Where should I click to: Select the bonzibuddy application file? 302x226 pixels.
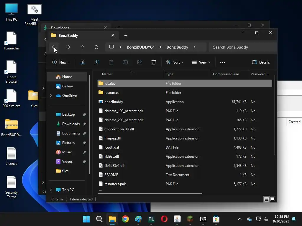(x=185, y=102)
